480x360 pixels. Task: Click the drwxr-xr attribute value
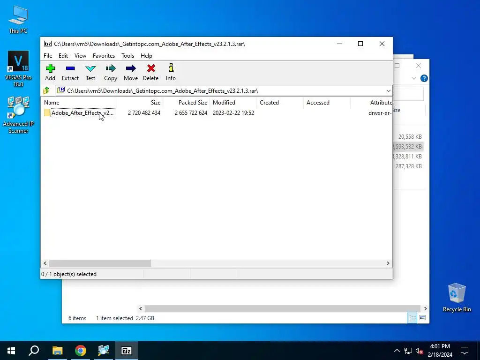click(x=380, y=112)
